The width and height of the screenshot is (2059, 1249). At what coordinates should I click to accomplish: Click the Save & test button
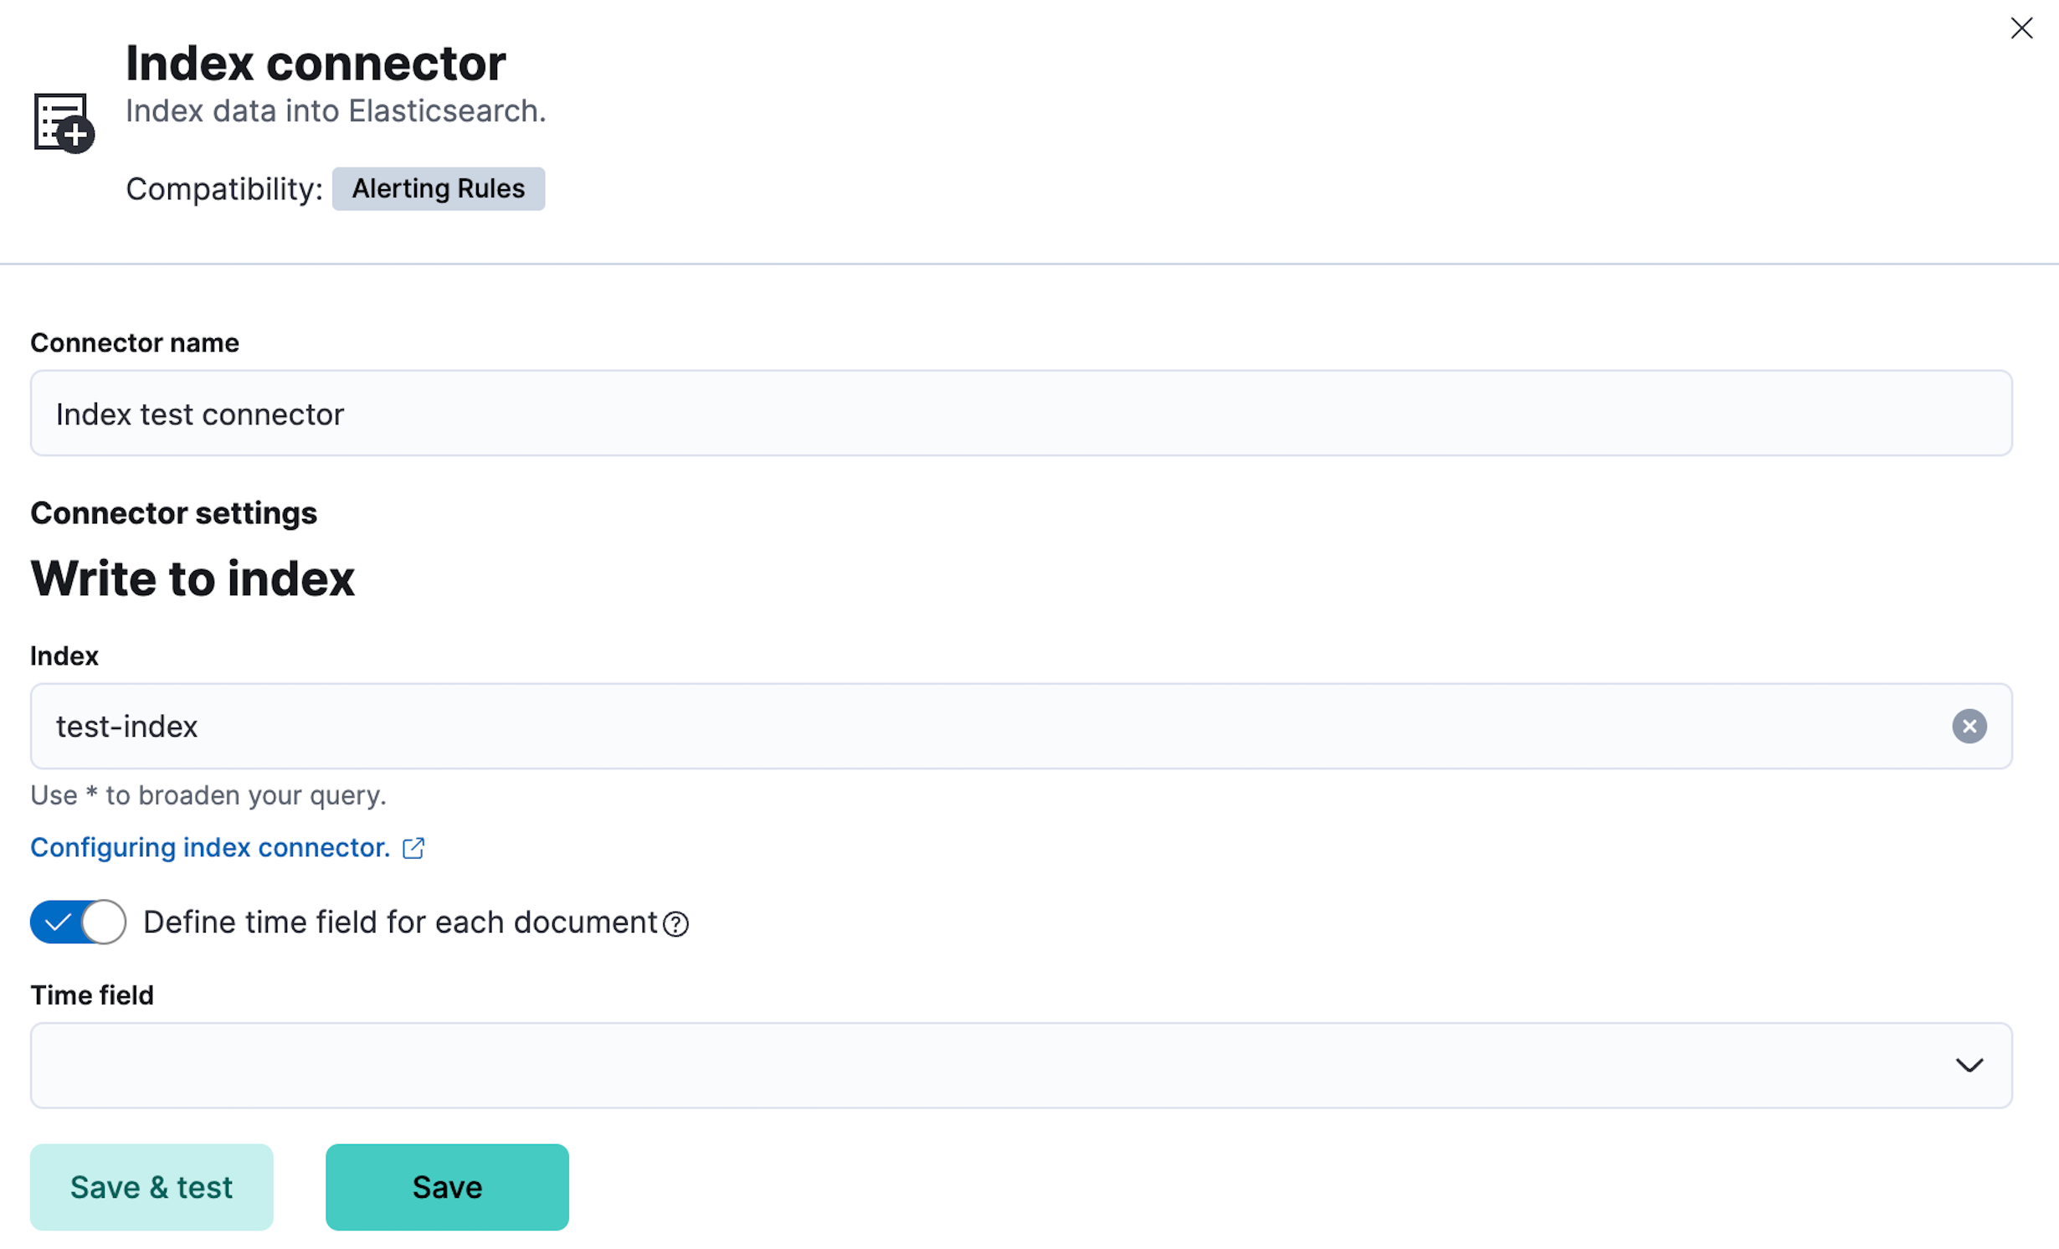tap(151, 1187)
